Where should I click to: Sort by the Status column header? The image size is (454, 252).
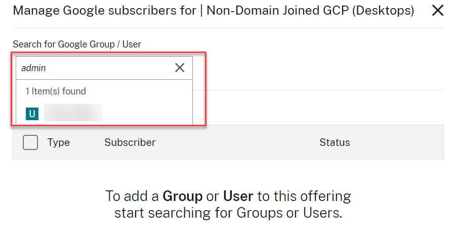(x=335, y=143)
